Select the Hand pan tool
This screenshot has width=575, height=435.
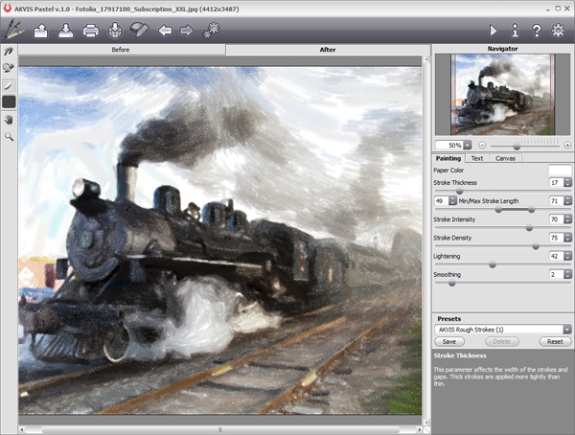pyautogui.click(x=9, y=119)
